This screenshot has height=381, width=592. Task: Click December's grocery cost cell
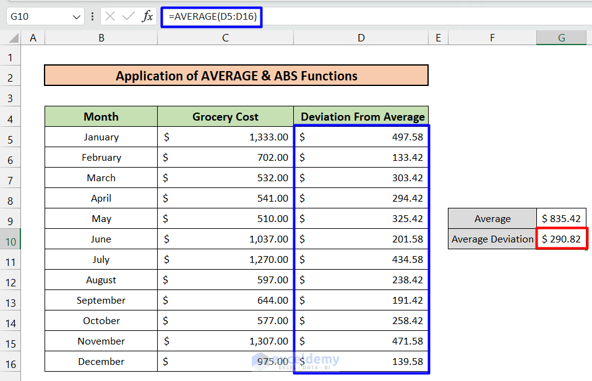pos(225,361)
